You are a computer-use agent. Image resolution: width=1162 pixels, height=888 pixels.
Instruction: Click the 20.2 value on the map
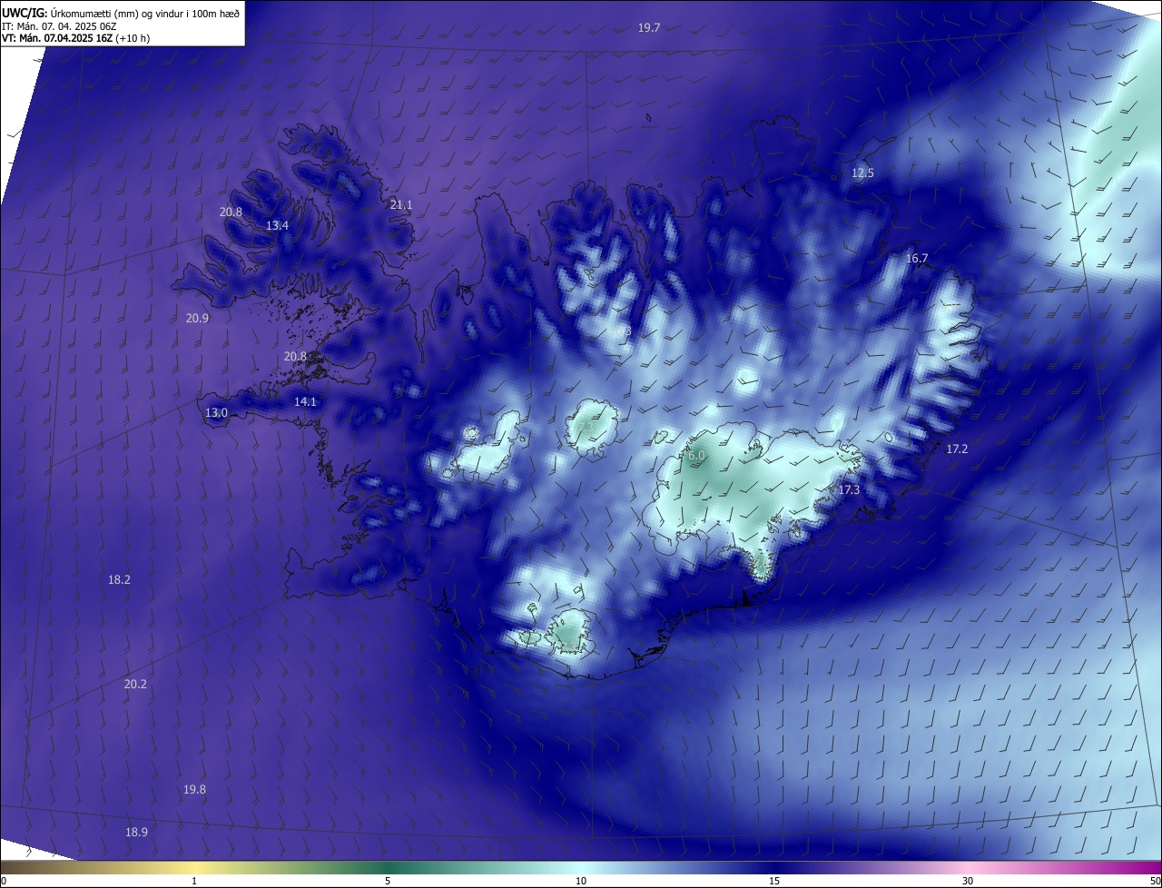(135, 685)
